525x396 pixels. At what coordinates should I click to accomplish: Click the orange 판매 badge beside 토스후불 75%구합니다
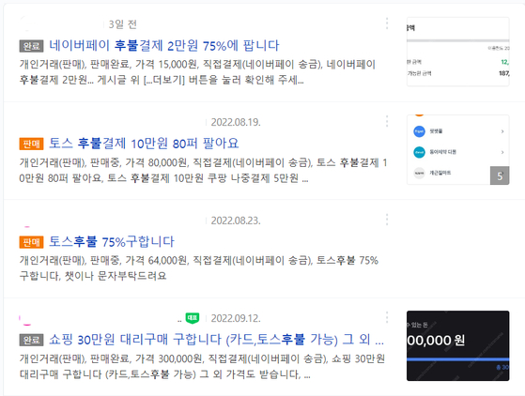32,242
